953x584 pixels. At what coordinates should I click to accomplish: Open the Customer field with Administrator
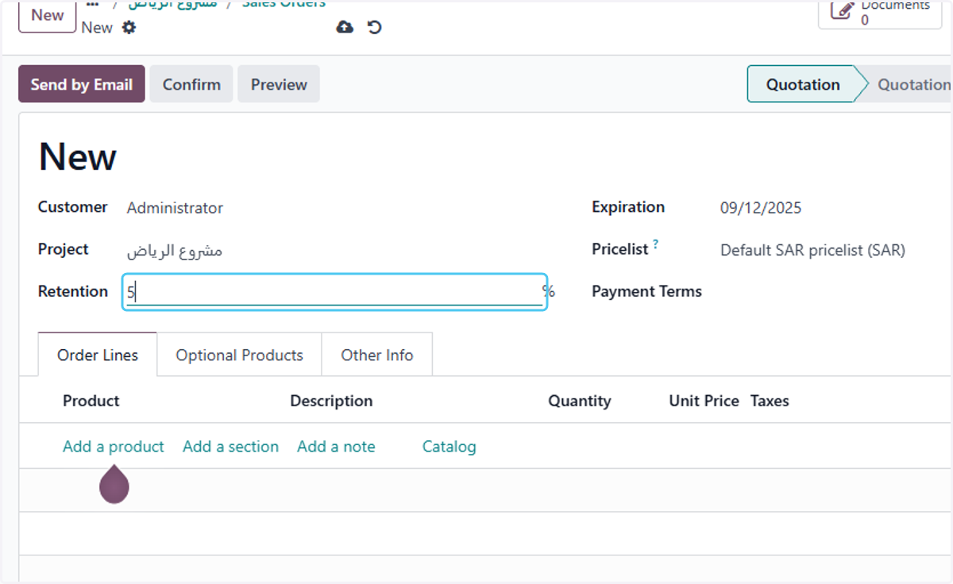pos(334,208)
